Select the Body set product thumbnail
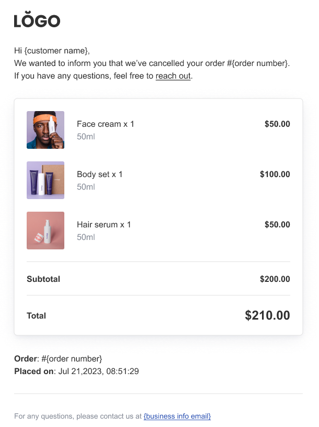This screenshot has width=319, height=427. [45, 180]
